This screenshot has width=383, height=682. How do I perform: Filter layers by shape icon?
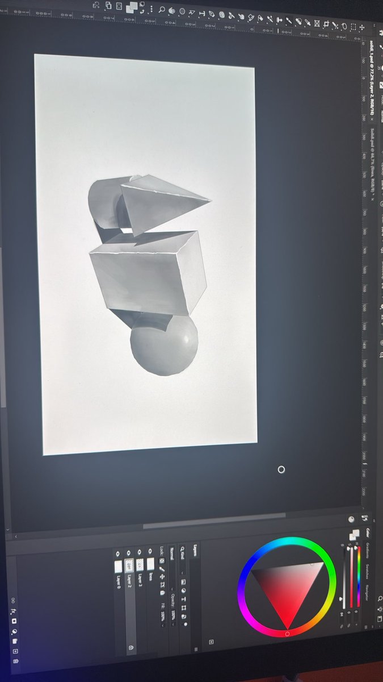click(x=184, y=606)
